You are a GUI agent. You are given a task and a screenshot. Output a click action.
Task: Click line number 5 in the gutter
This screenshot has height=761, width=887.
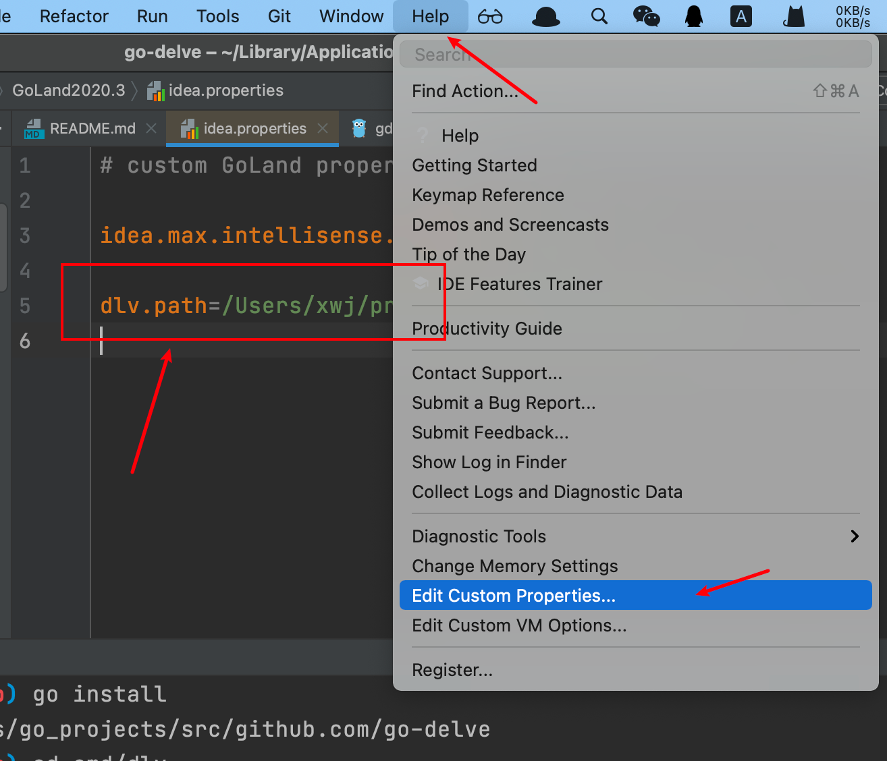[x=25, y=306]
